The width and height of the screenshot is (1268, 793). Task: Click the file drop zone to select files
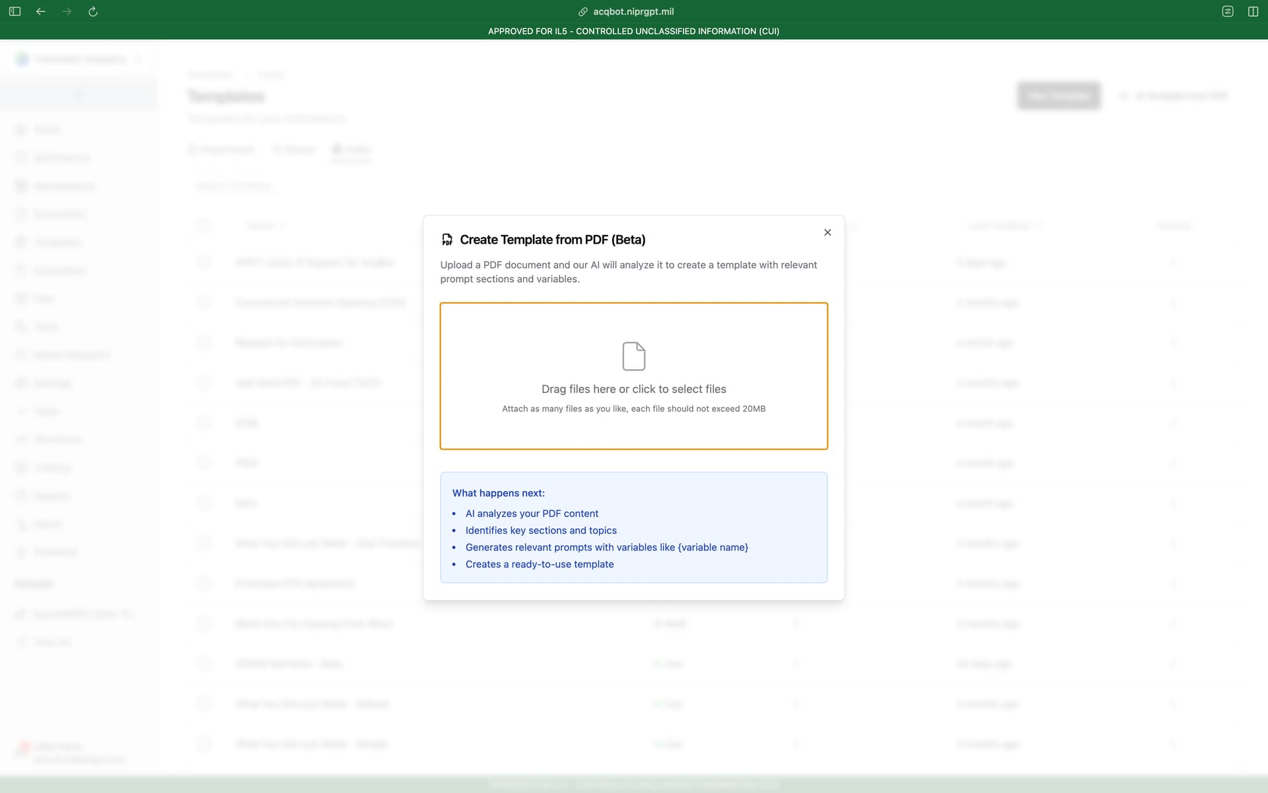point(634,376)
